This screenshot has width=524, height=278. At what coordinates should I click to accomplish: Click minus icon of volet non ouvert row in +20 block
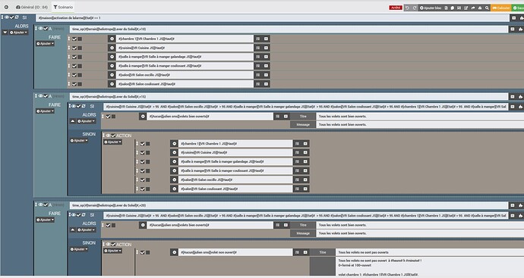click(174, 252)
